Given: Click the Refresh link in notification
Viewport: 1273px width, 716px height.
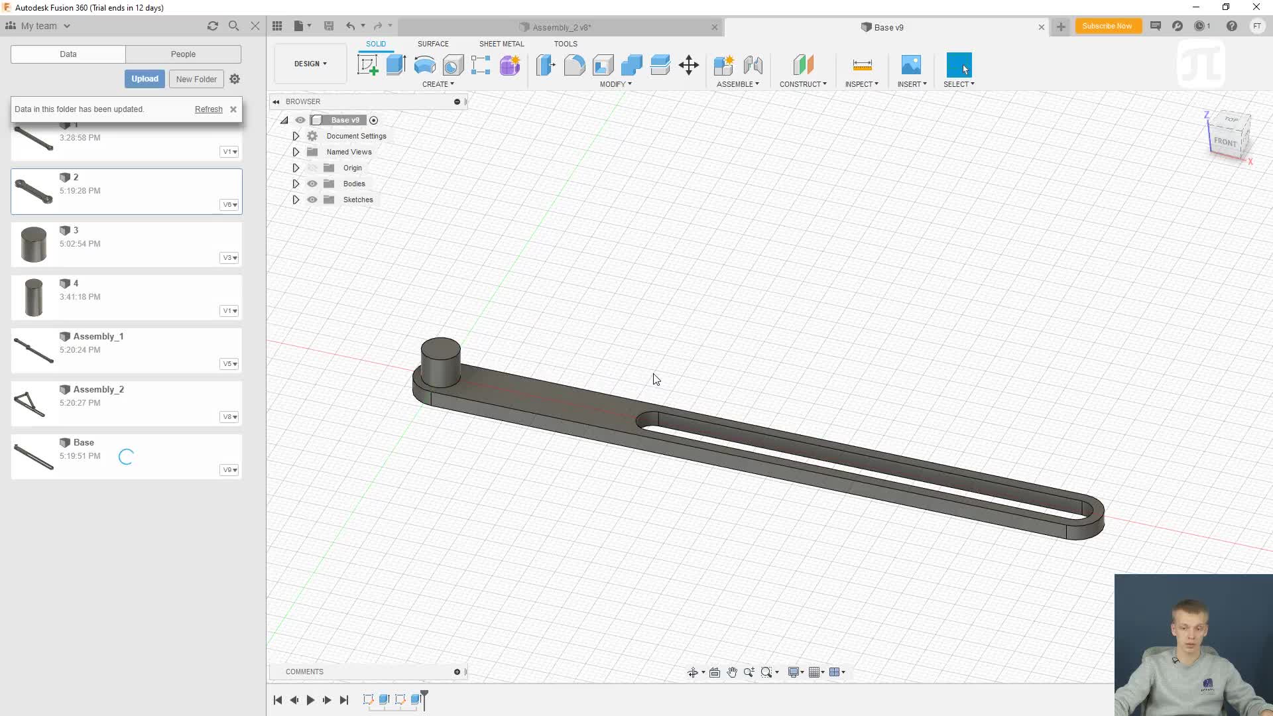Looking at the screenshot, I should [209, 109].
